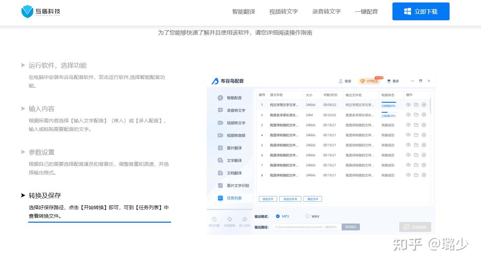
Task: Expand the 运行软件，选择功能 step
Action: click(57, 65)
